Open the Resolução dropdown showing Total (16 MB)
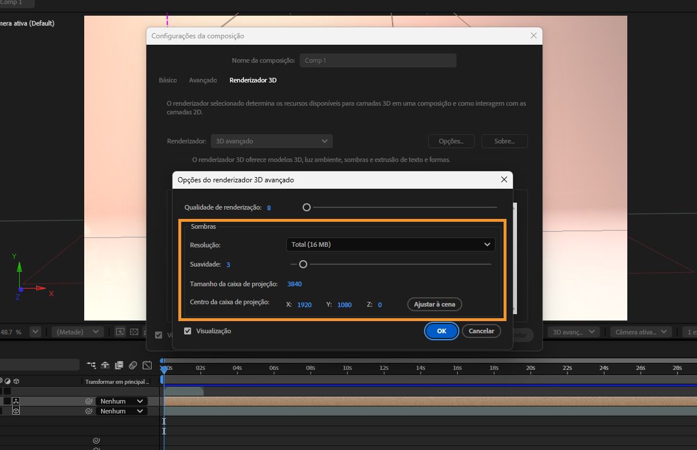The image size is (697, 450). 390,244
